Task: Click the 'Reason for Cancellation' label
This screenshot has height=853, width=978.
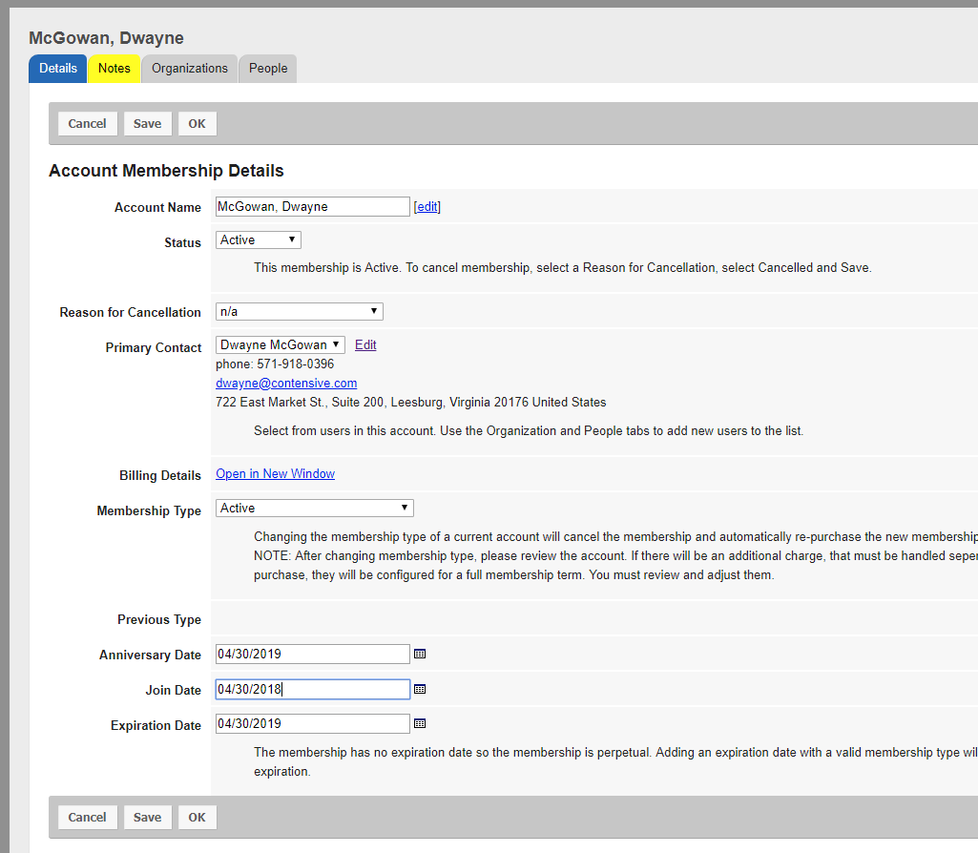Action: (x=131, y=312)
